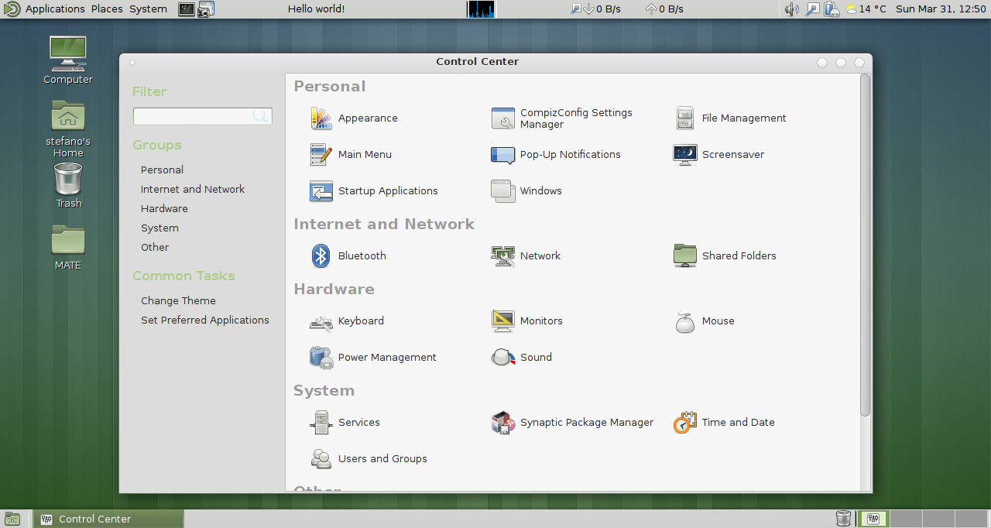This screenshot has height=528, width=991.
Task: Open the Monitors configuration icon
Action: [x=503, y=321]
